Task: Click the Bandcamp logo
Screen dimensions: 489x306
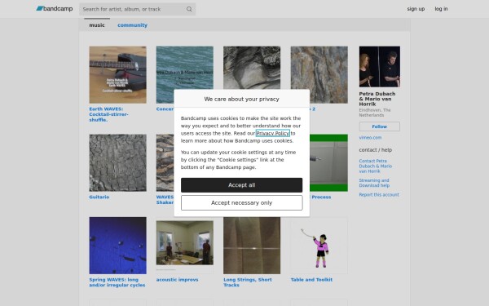Action: pyautogui.click(x=55, y=9)
